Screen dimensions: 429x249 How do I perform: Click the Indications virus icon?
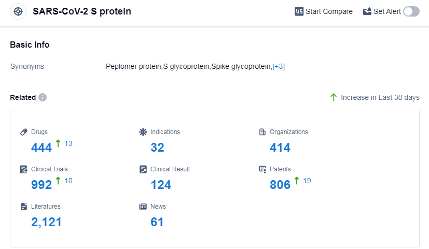pos(143,132)
